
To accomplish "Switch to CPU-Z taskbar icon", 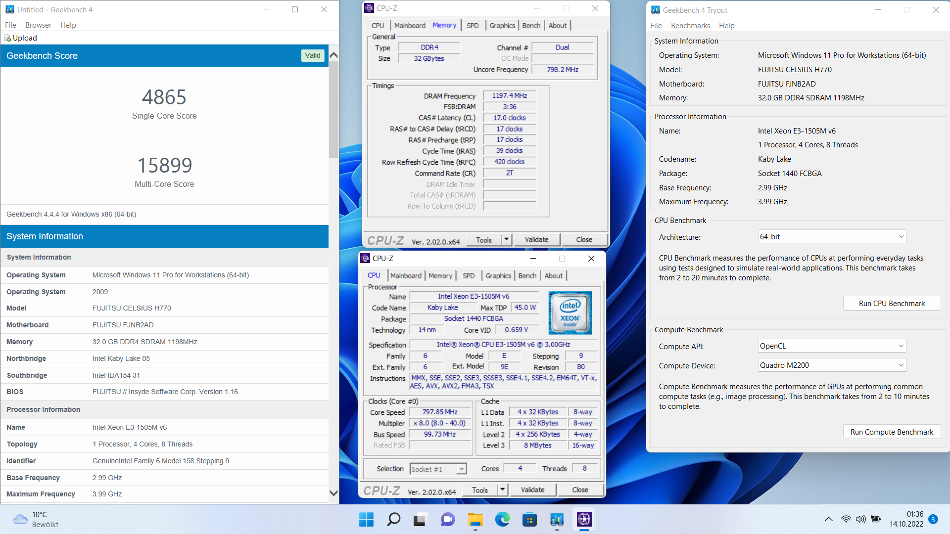I will [584, 520].
